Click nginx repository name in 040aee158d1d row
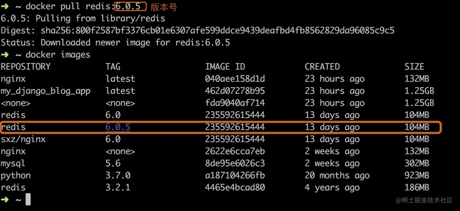The width and height of the screenshot is (460, 211). (x=13, y=79)
